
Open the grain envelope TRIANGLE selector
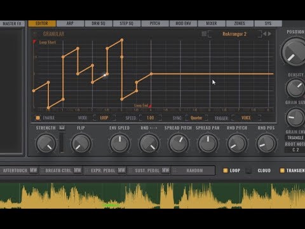295,137
